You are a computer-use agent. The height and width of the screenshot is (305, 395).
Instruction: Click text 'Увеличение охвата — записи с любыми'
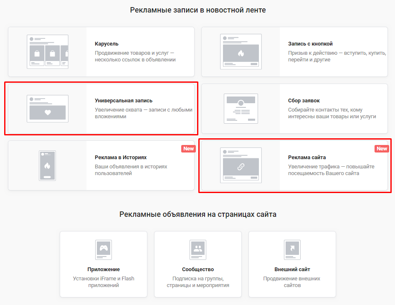144,110
